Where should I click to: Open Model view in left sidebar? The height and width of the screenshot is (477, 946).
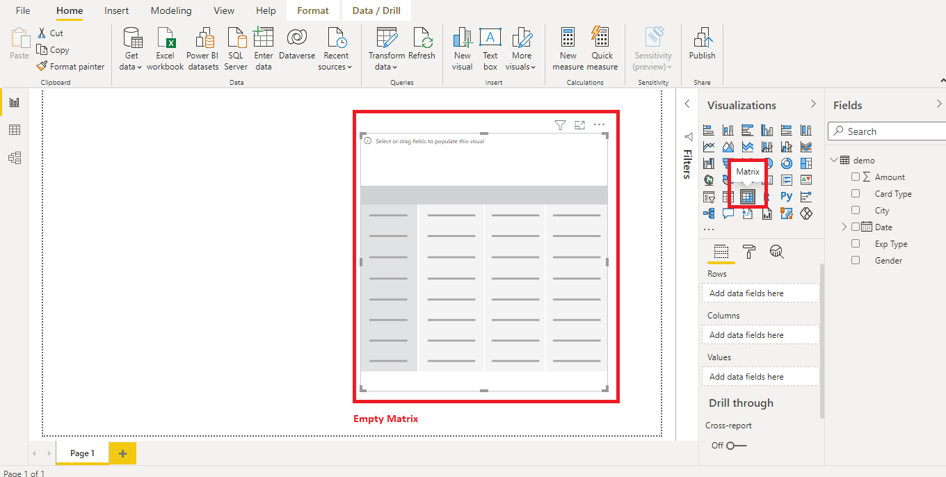click(x=14, y=158)
